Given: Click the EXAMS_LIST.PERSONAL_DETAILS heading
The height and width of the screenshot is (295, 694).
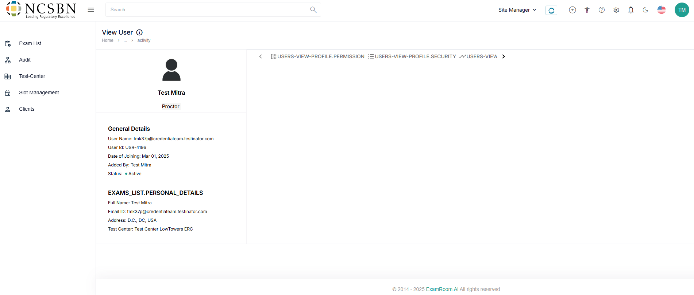Looking at the screenshot, I should [x=155, y=193].
